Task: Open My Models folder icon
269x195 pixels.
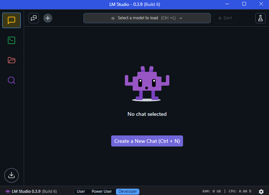Action: point(11,60)
